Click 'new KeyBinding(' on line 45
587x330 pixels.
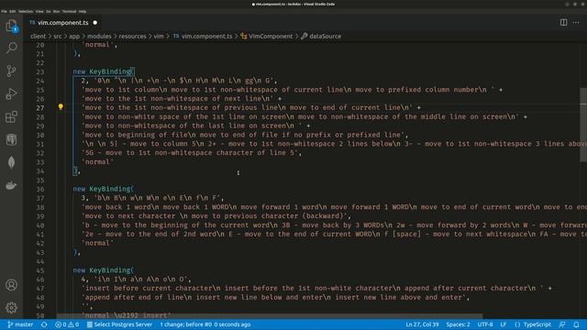click(104, 270)
